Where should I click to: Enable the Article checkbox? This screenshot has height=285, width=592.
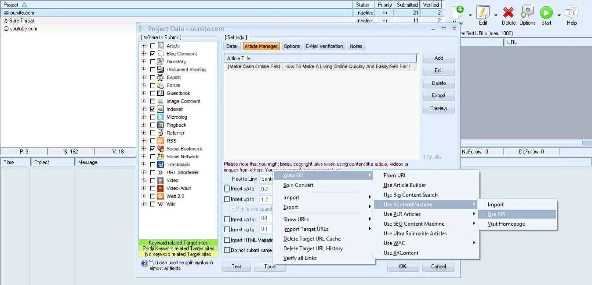tap(153, 46)
